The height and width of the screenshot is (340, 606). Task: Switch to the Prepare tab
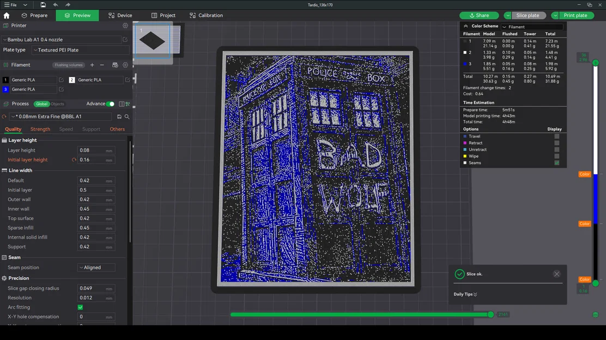(x=35, y=15)
